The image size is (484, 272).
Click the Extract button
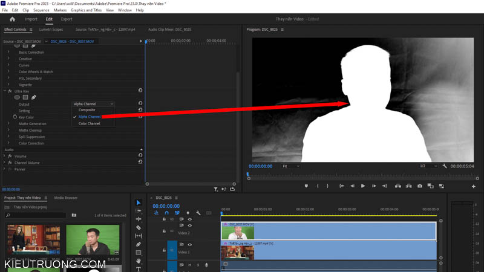pyautogui.click(x=409, y=186)
